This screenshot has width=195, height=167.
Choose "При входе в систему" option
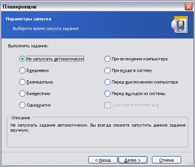coord(107,70)
